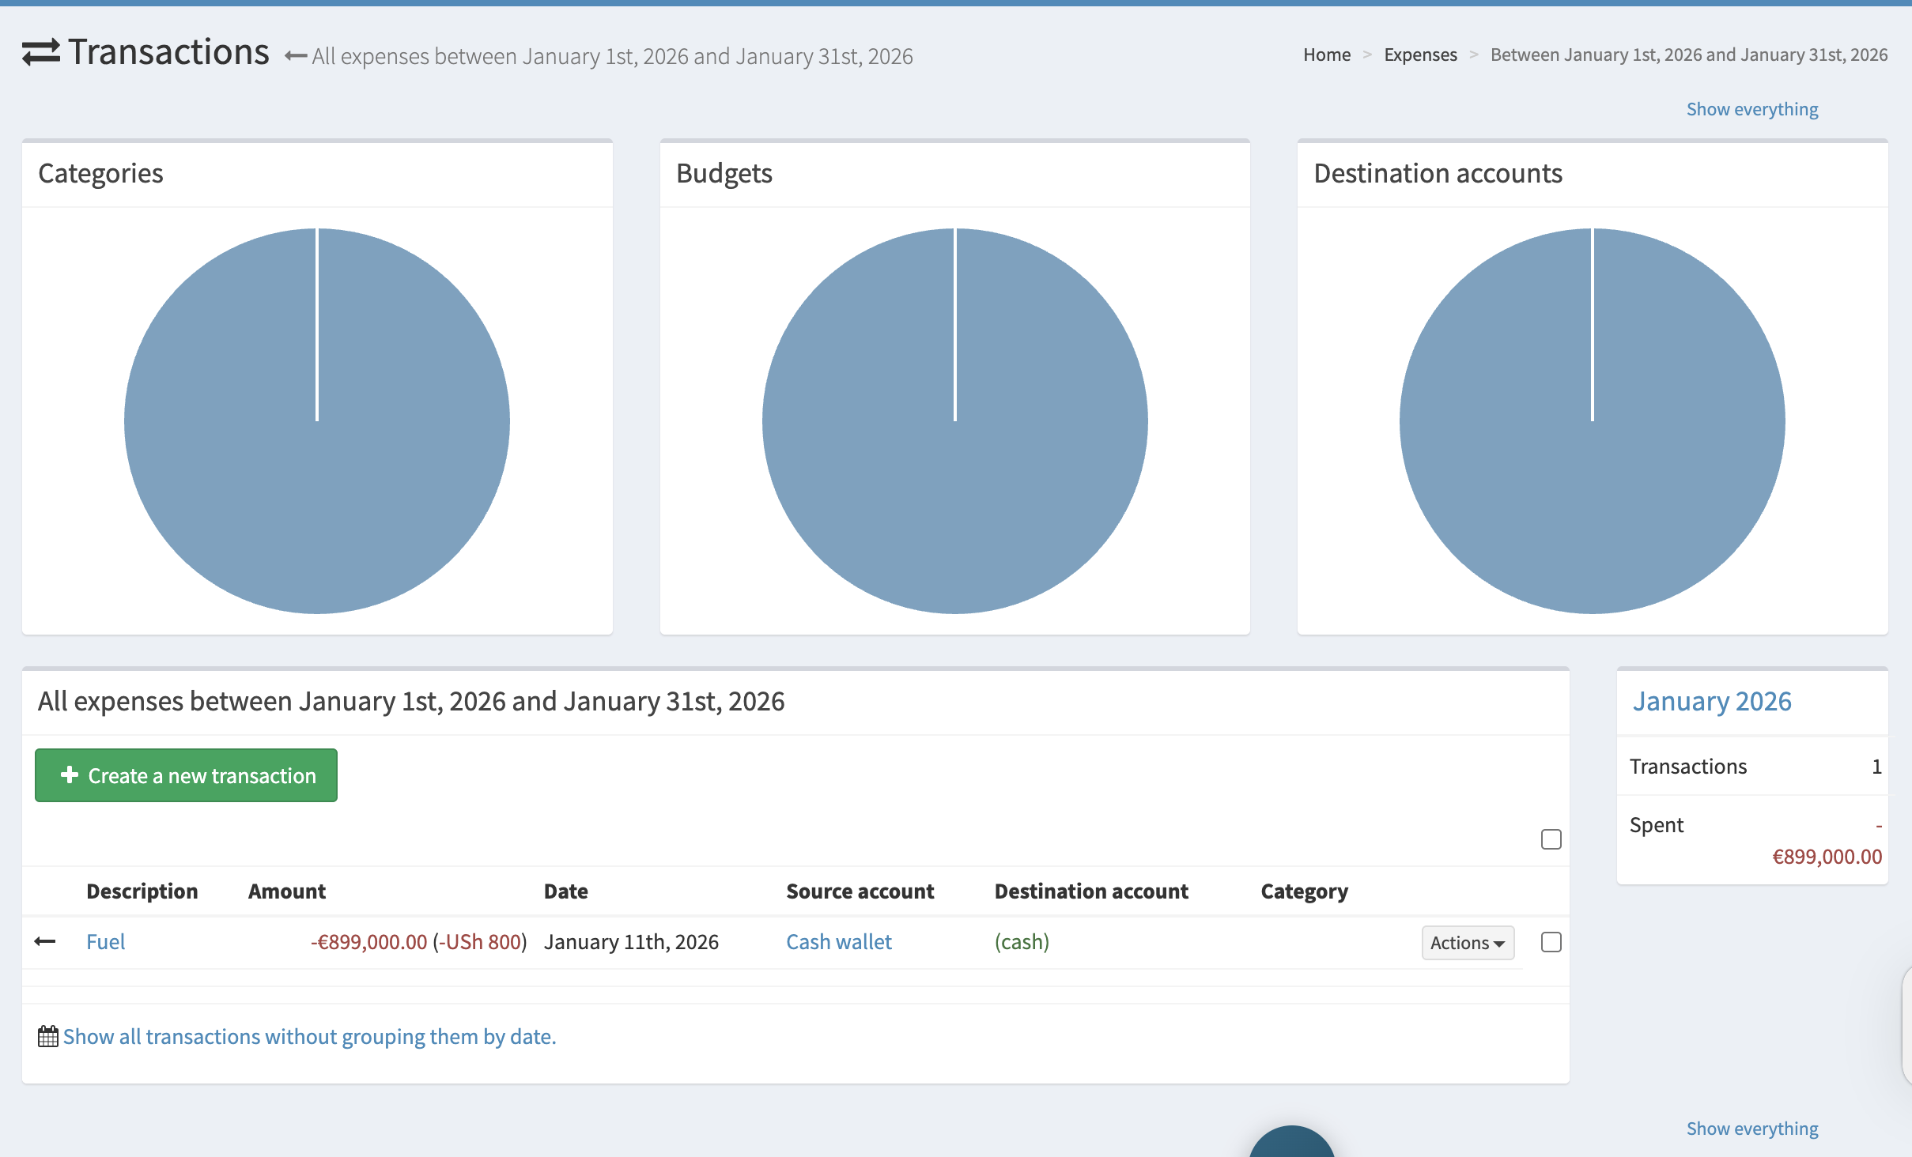The image size is (1912, 1157).
Task: Open Expenses from the breadcrumb trail
Action: 1419,55
